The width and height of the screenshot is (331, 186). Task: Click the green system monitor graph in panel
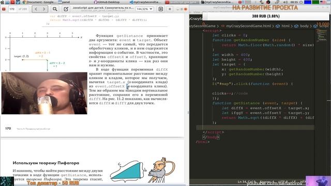point(315,2)
